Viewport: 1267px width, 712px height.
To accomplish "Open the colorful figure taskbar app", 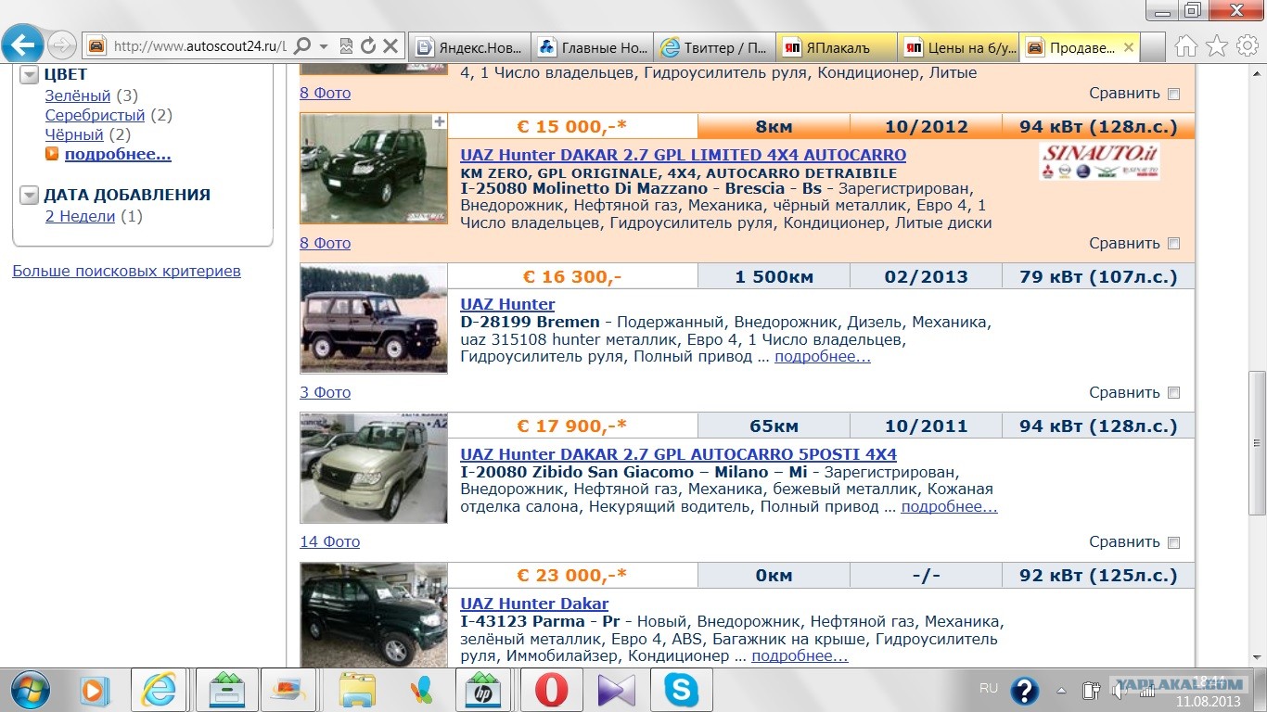I will tap(420, 690).
